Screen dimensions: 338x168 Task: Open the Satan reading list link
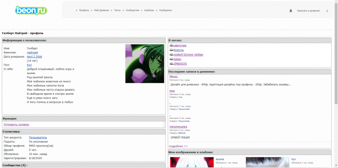coord(177,59)
